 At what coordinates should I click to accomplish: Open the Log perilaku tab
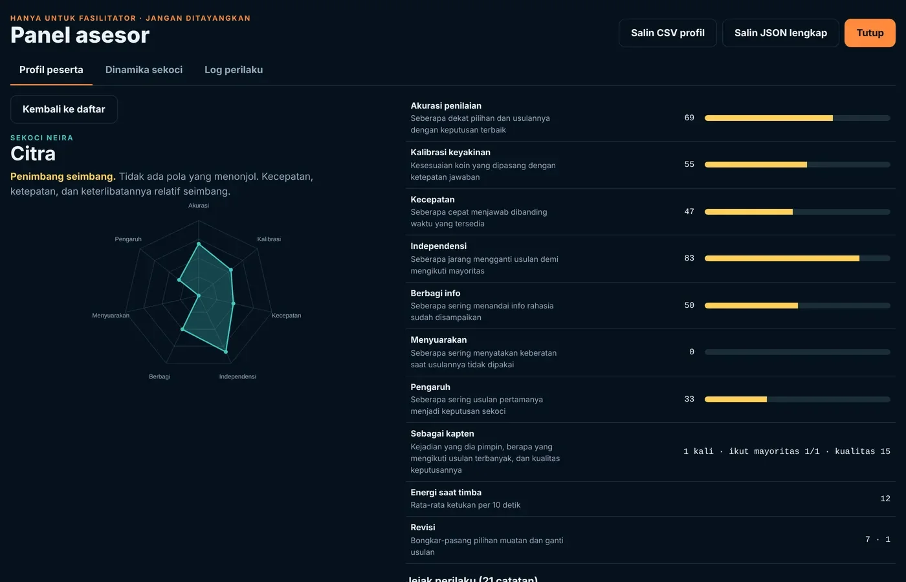234,70
